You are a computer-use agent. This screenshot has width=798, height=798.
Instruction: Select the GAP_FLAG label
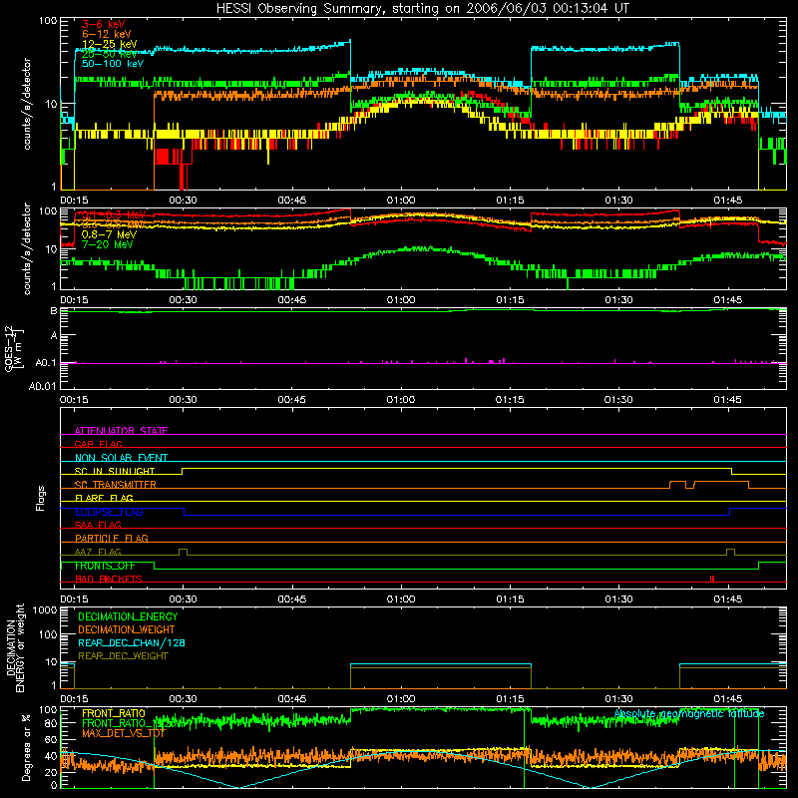pyautogui.click(x=98, y=444)
